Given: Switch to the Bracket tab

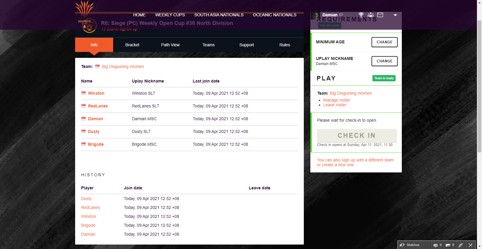Looking at the screenshot, I should click(x=132, y=45).
